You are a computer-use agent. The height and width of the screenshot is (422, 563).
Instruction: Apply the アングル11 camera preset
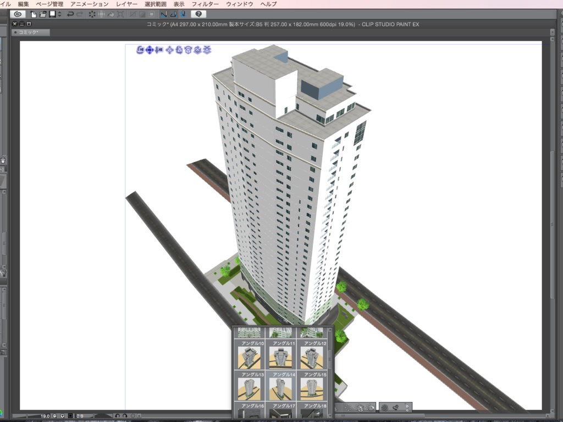pyautogui.click(x=281, y=357)
